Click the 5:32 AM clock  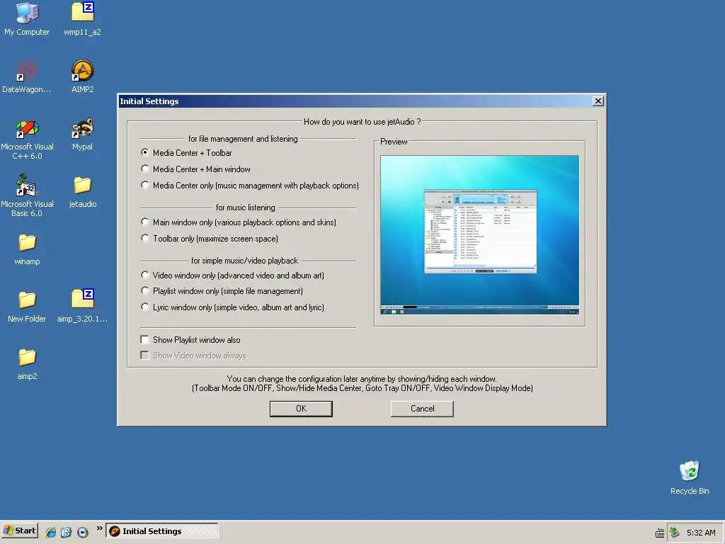[701, 533]
